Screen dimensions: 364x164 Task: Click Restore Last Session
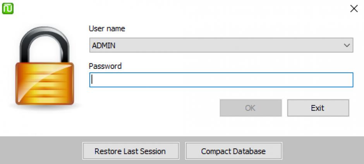tap(130, 151)
